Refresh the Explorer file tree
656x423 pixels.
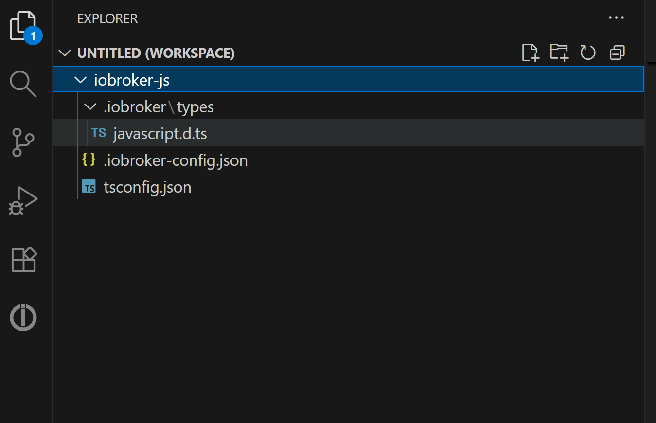(587, 53)
